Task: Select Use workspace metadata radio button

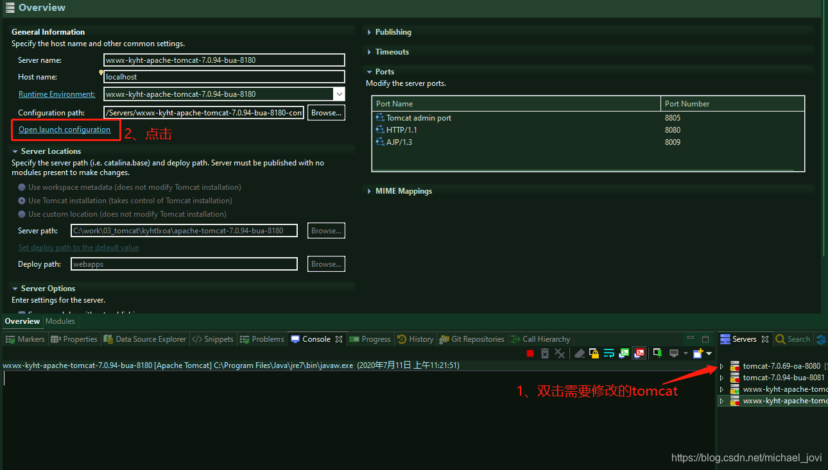Action: tap(22, 187)
